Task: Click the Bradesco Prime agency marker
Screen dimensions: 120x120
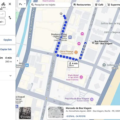Action: coord(70,37)
